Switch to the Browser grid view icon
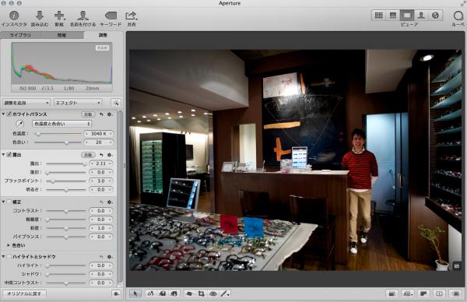467x302 pixels. (x=378, y=16)
